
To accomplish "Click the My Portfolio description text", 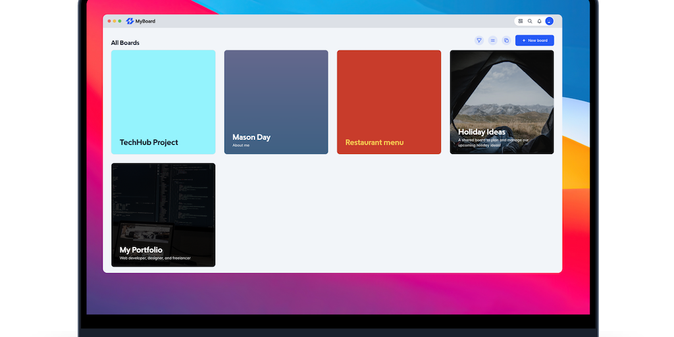I will click(155, 258).
